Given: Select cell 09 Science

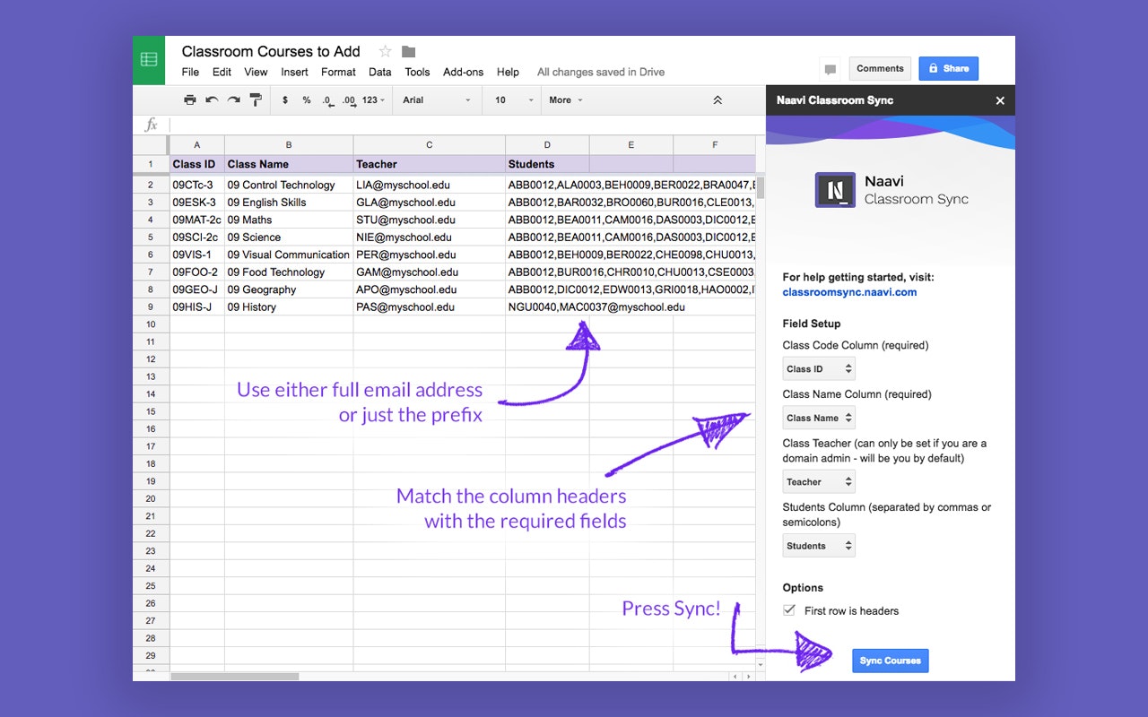Looking at the screenshot, I should pos(289,238).
